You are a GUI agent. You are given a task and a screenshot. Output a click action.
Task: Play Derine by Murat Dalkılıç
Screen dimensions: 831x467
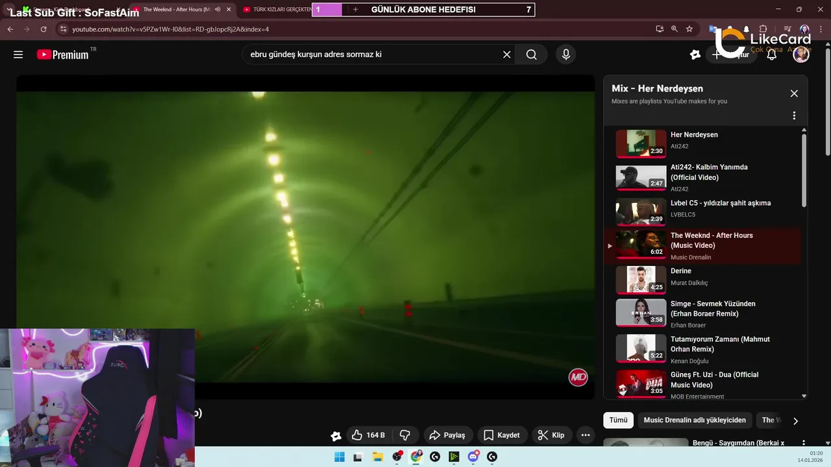703,280
